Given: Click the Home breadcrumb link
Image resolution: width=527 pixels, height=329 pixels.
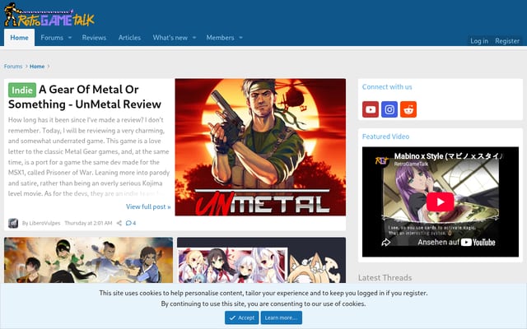Looking at the screenshot, I should 37,67.
